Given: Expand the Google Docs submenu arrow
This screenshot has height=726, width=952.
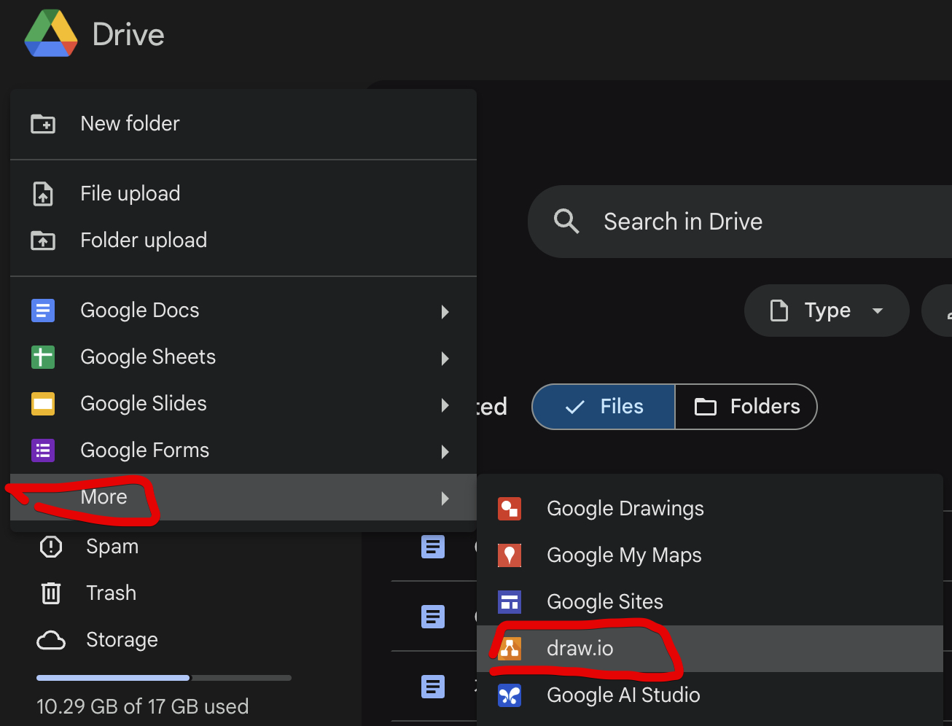Looking at the screenshot, I should tap(445, 312).
